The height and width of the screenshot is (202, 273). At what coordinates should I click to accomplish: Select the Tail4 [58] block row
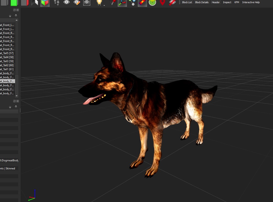[x=7, y=57]
